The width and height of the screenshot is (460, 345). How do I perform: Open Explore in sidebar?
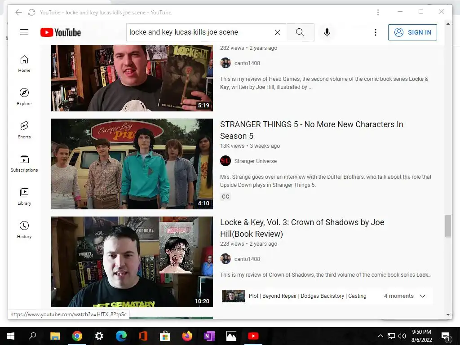24,97
